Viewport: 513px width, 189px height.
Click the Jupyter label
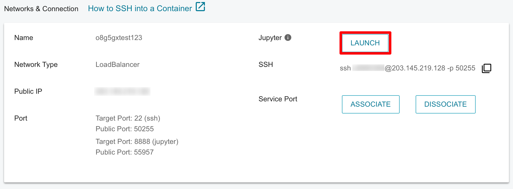(270, 38)
